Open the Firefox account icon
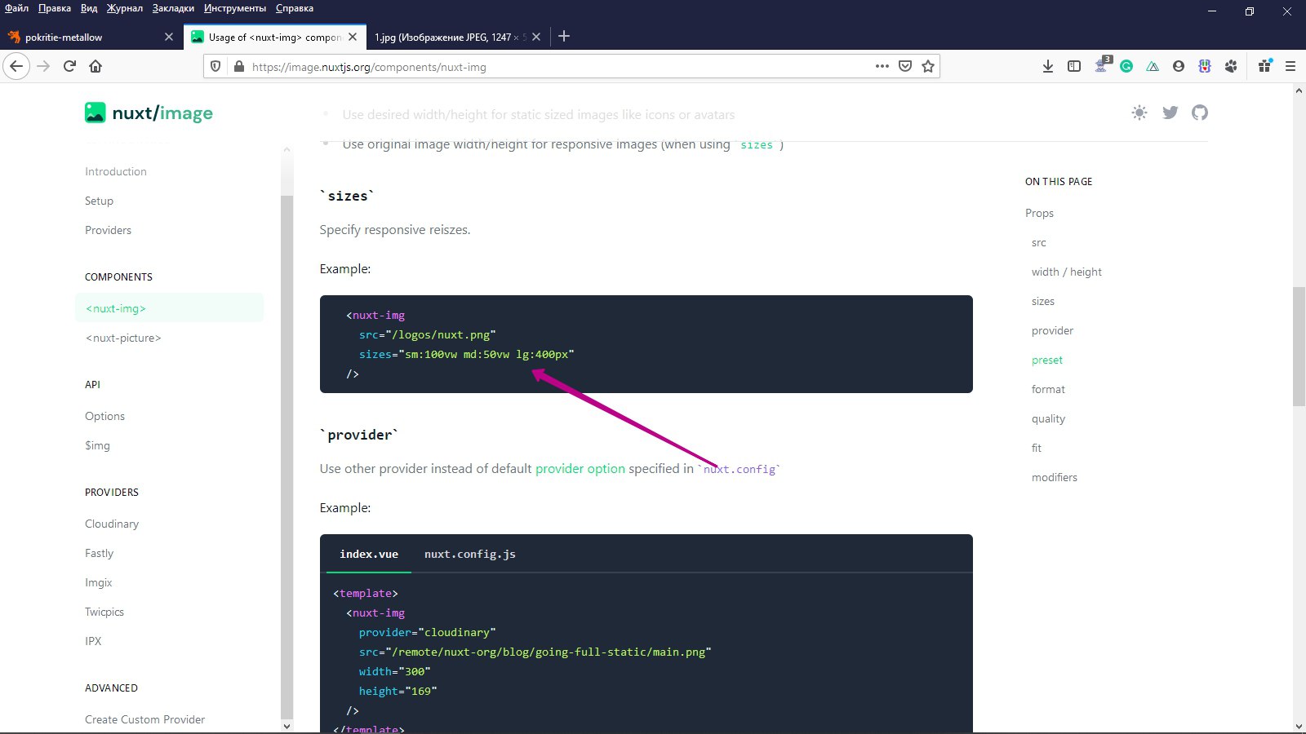The image size is (1306, 734). point(1179,66)
